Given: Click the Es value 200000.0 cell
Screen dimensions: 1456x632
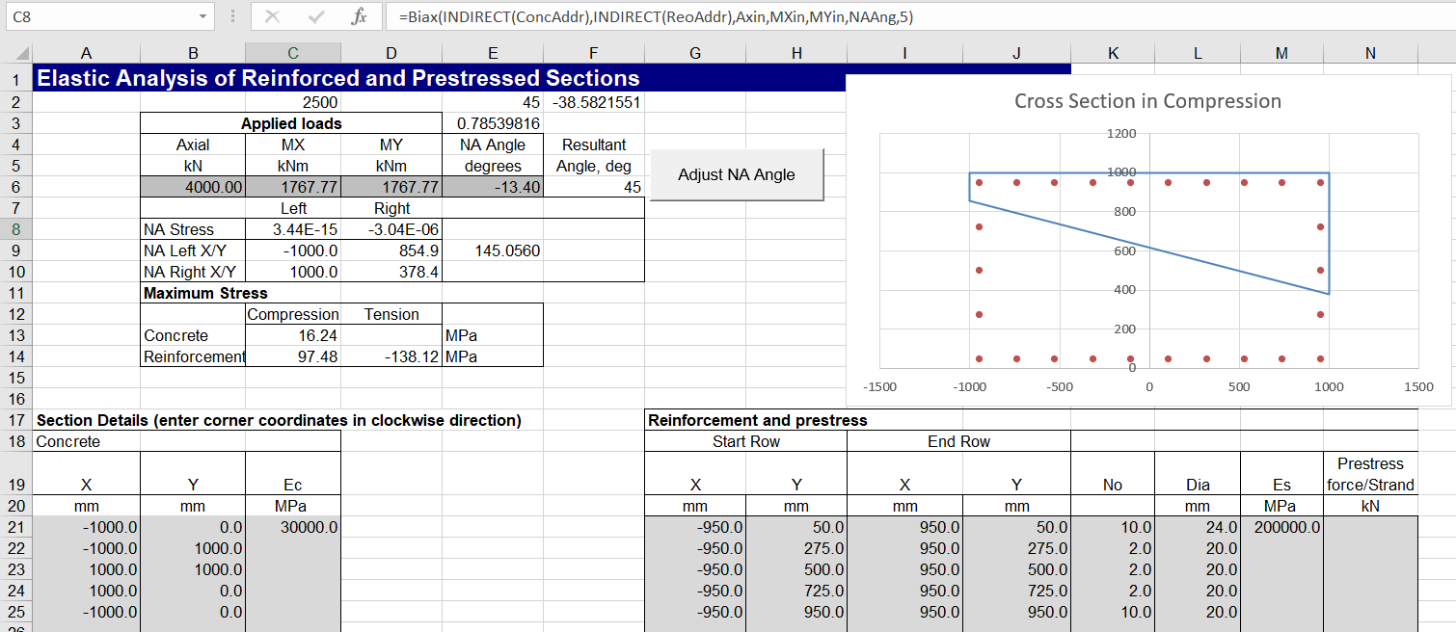Looking at the screenshot, I should (x=1281, y=527).
